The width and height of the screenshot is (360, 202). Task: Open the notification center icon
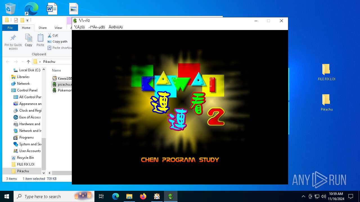[351, 196]
